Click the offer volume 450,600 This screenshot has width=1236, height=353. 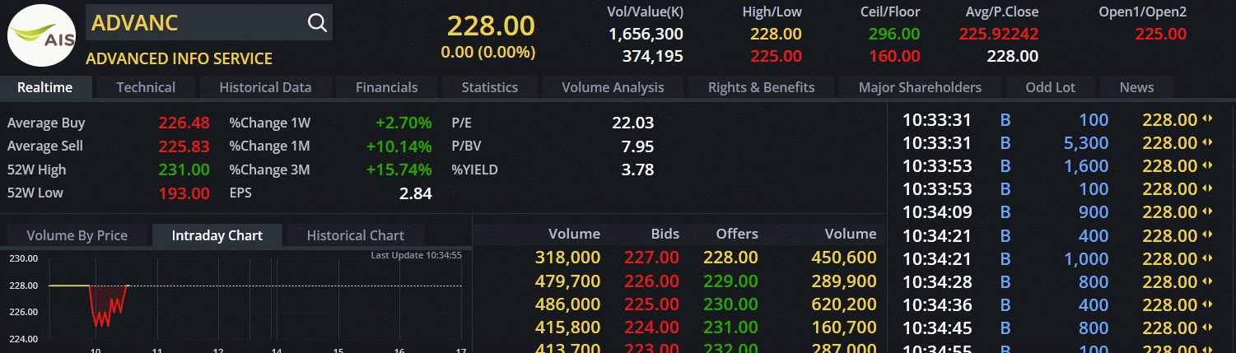pyautogui.click(x=844, y=258)
